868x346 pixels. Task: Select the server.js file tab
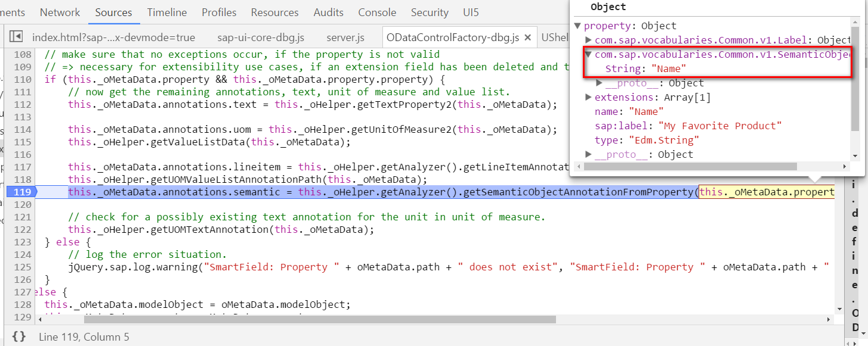[345, 38]
